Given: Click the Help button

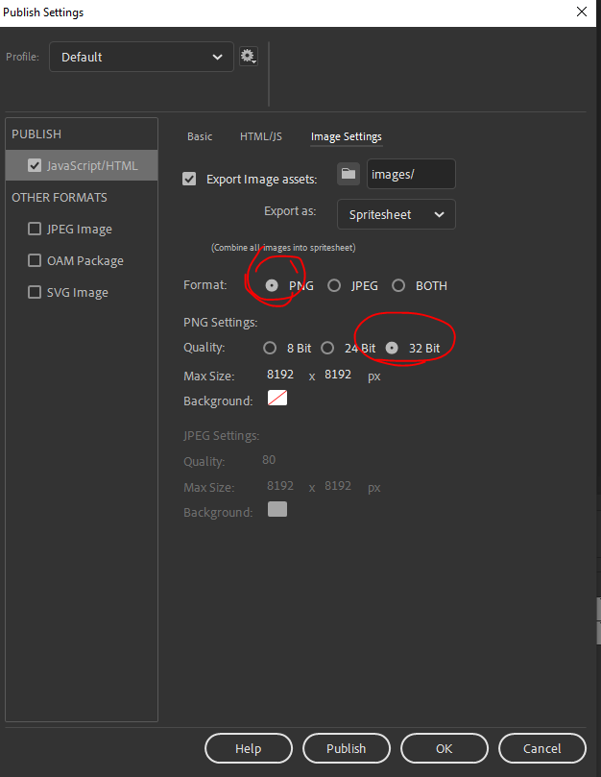Looking at the screenshot, I should tap(248, 748).
